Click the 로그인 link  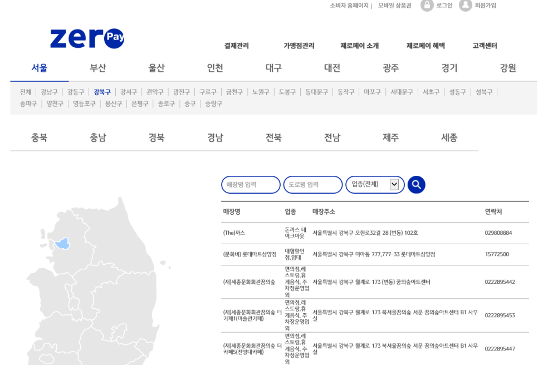444,6
